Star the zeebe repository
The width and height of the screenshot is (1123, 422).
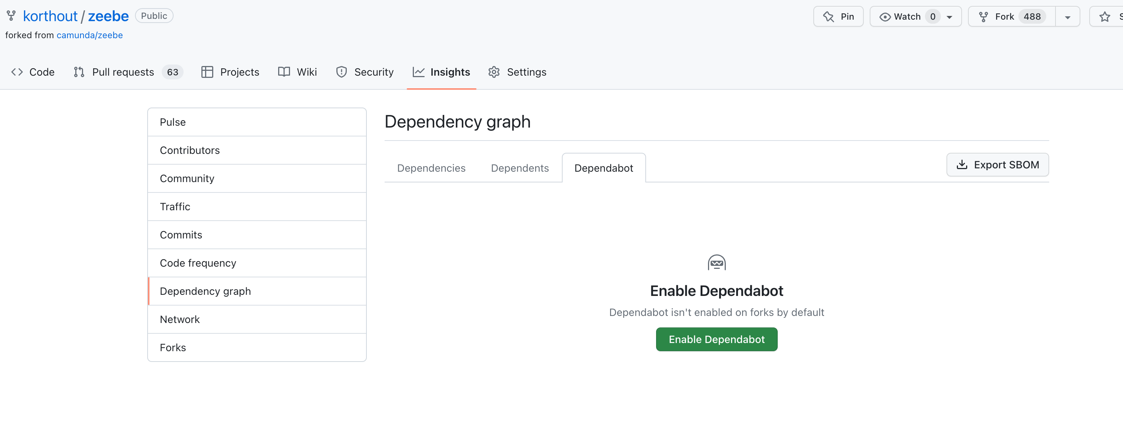click(1105, 16)
